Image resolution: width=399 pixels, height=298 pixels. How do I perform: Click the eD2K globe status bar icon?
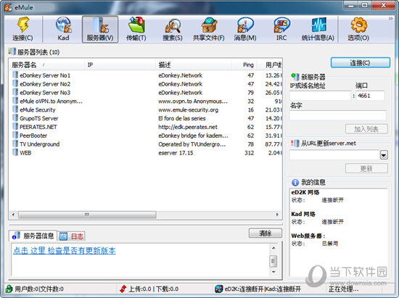tap(218, 289)
